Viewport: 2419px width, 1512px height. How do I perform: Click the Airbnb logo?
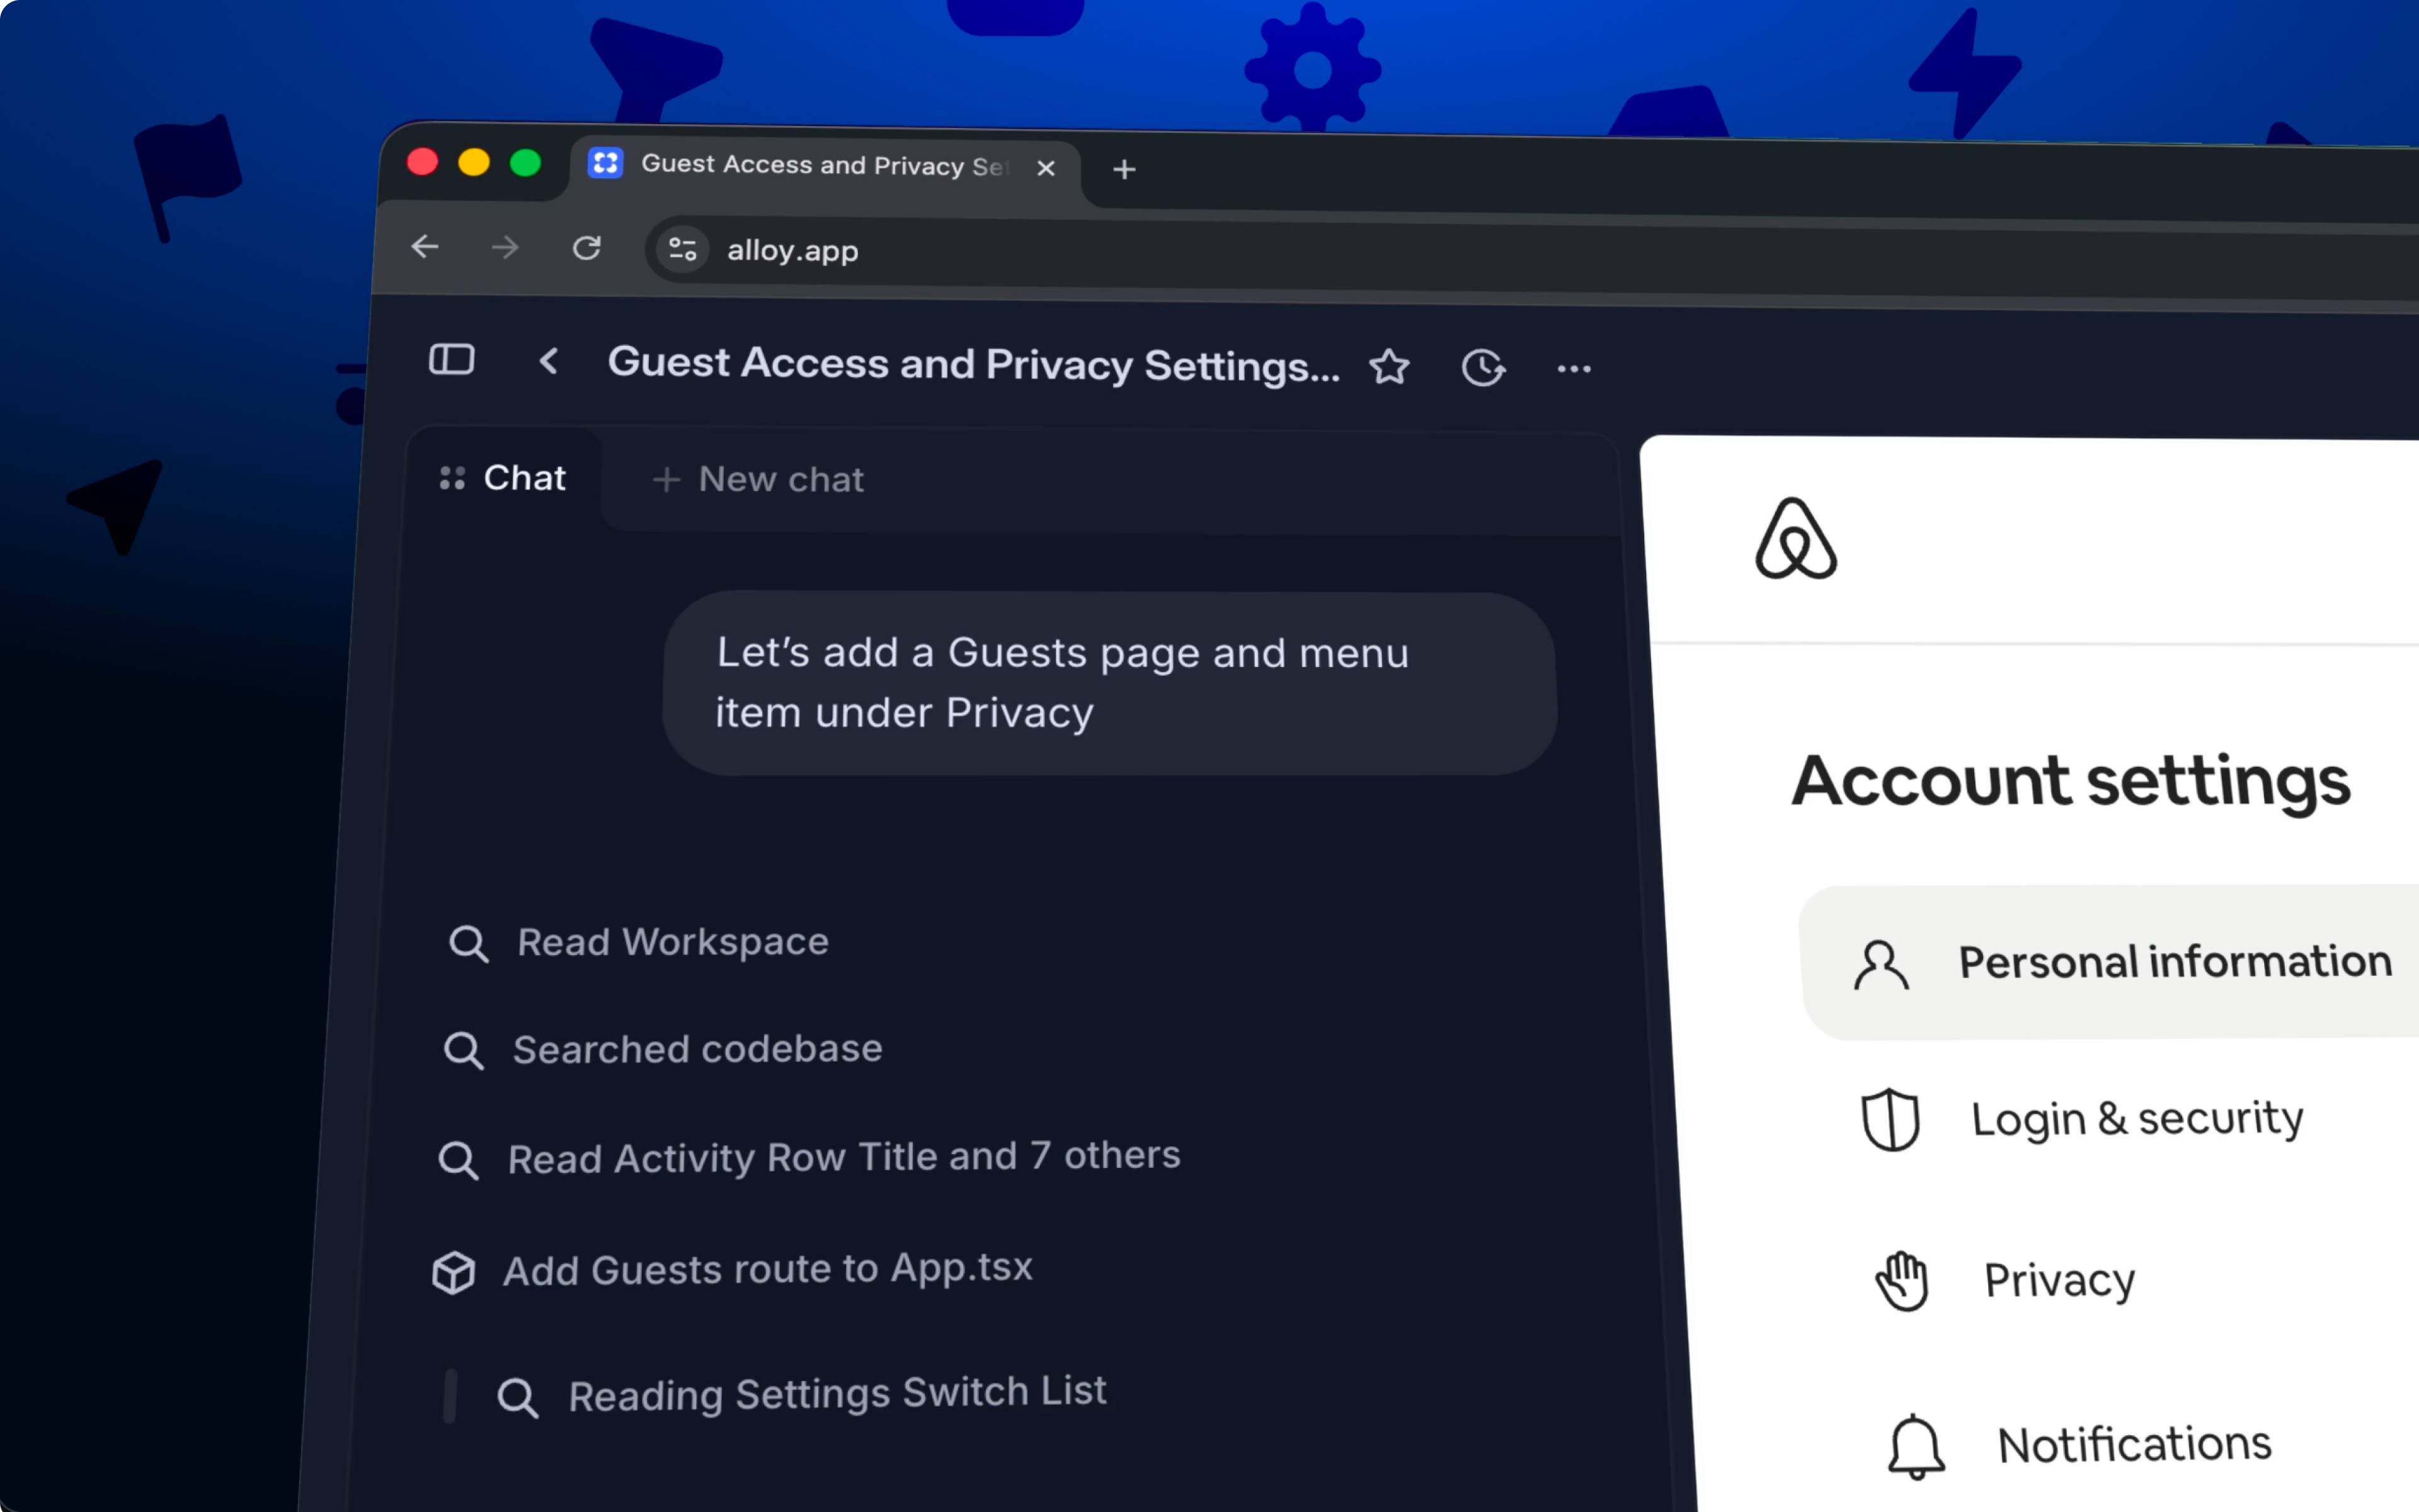pyautogui.click(x=1795, y=539)
